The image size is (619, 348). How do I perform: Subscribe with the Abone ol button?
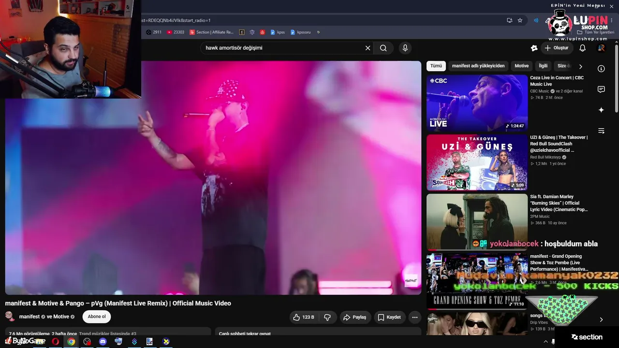click(x=97, y=317)
